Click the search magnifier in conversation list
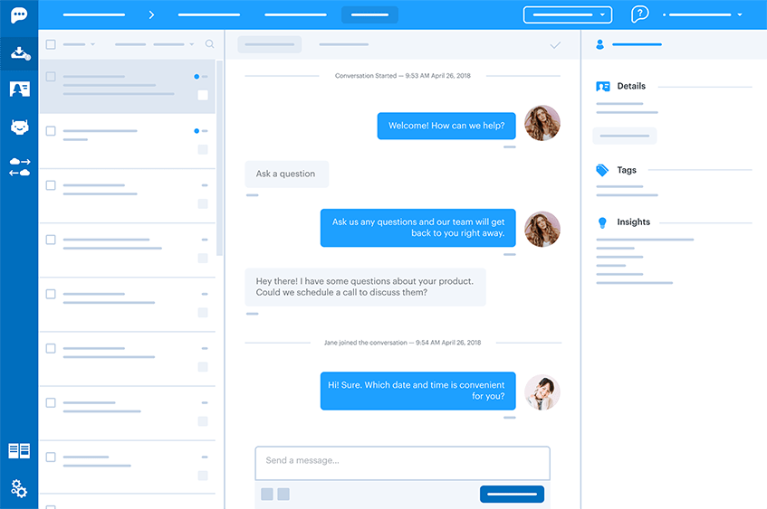767x509 pixels. pos(209,44)
